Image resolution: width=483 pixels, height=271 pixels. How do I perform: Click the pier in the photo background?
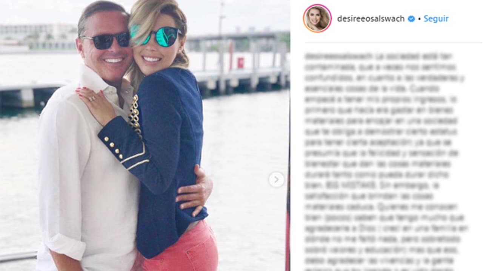pyautogui.click(x=241, y=72)
